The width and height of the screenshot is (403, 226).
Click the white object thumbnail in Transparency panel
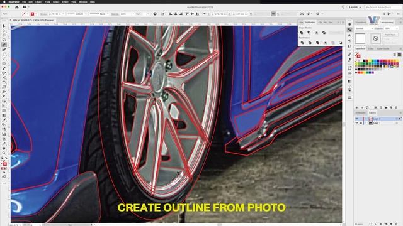click(x=360, y=39)
